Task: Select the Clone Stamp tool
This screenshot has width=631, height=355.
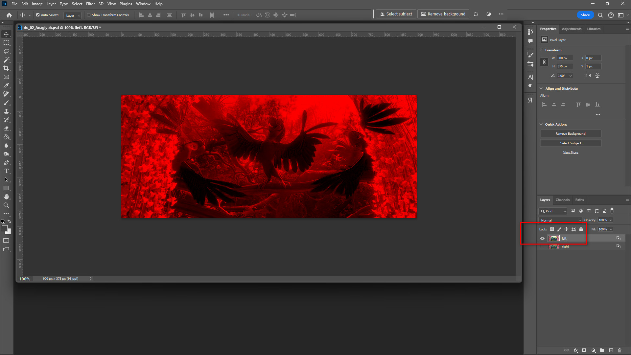Action: [x=6, y=111]
